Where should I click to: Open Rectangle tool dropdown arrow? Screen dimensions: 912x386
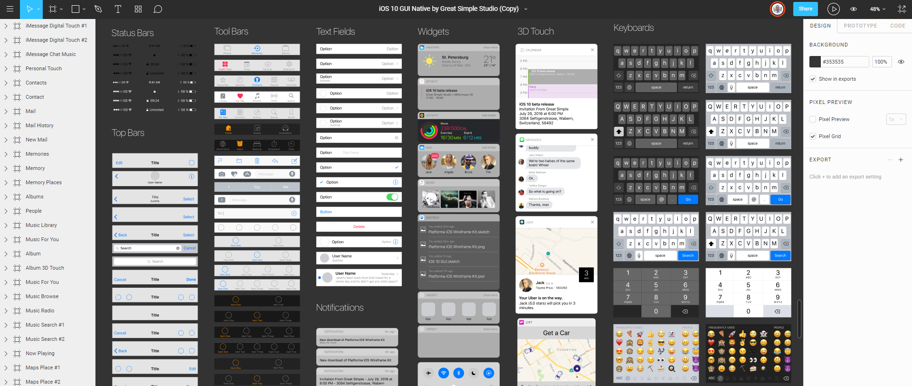[84, 9]
